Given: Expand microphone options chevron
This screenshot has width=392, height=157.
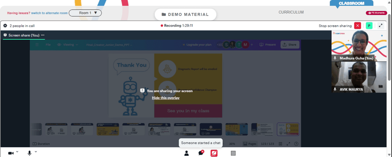Looking at the screenshot, I should point(36,152).
